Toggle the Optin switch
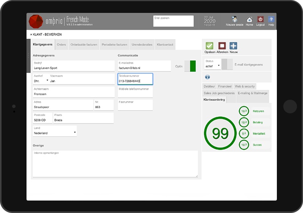 [190, 66]
